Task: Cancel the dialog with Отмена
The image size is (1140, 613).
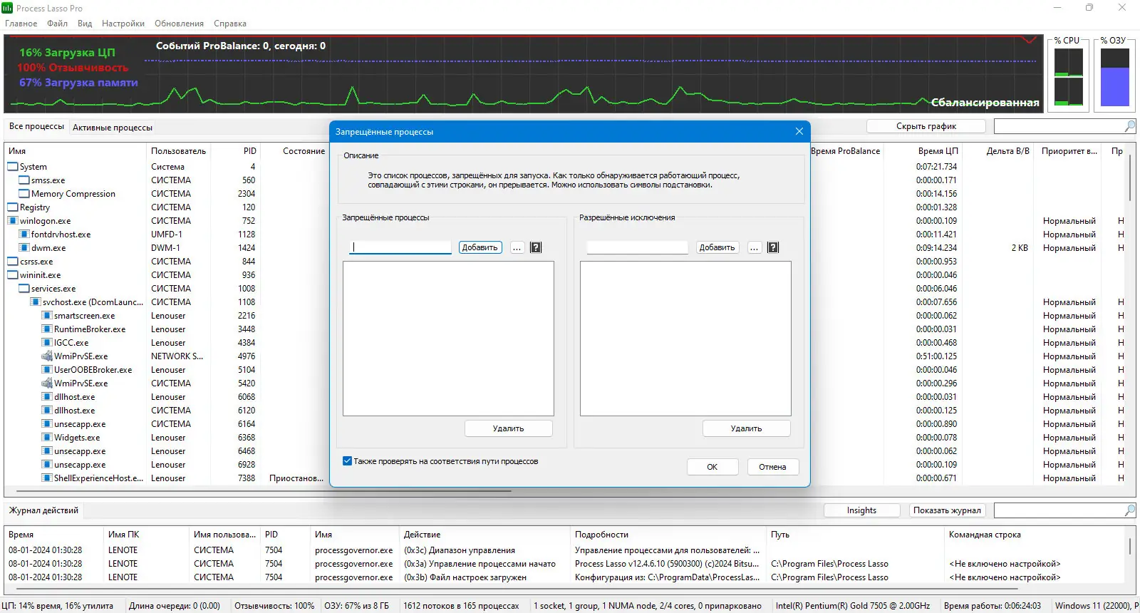Action: tap(773, 467)
